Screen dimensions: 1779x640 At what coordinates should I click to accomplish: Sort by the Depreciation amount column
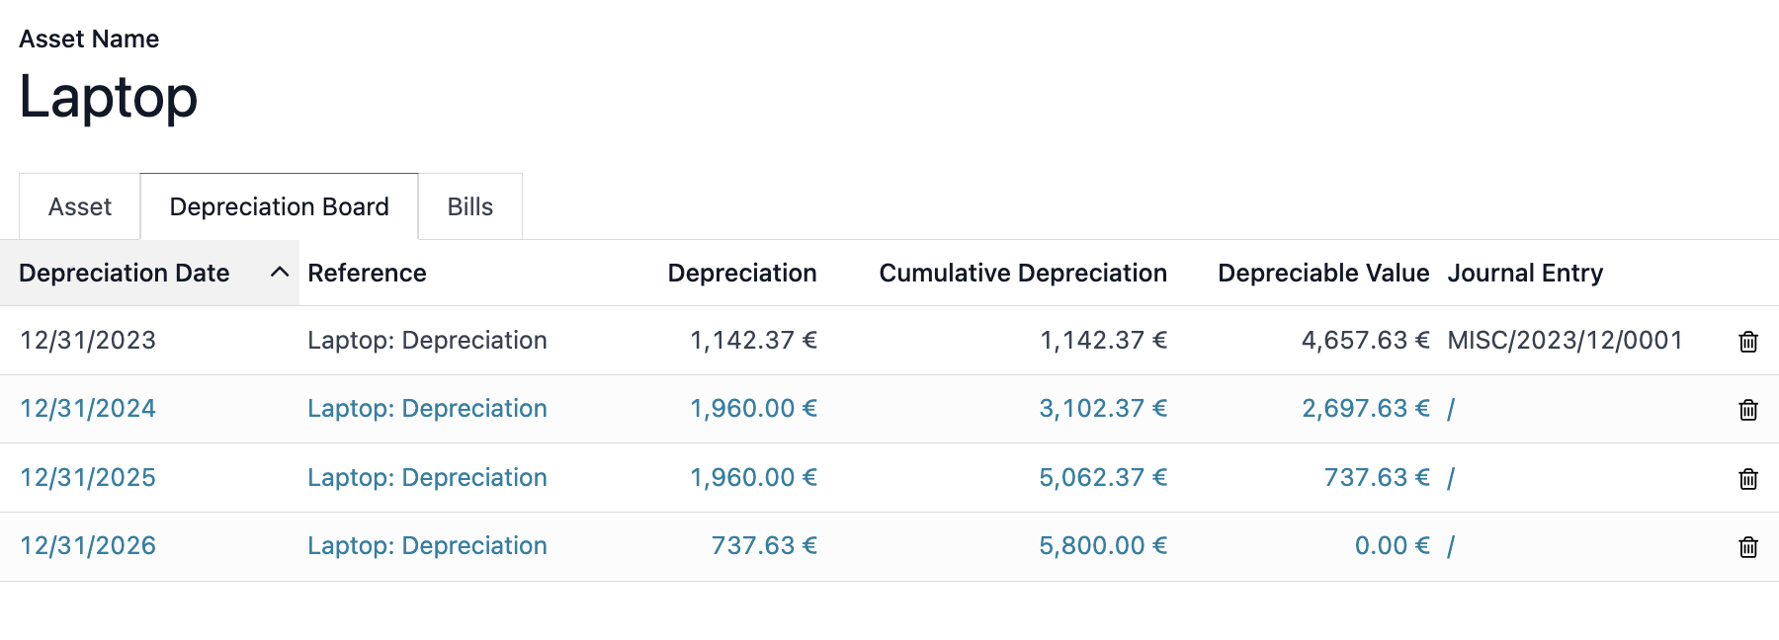(742, 273)
